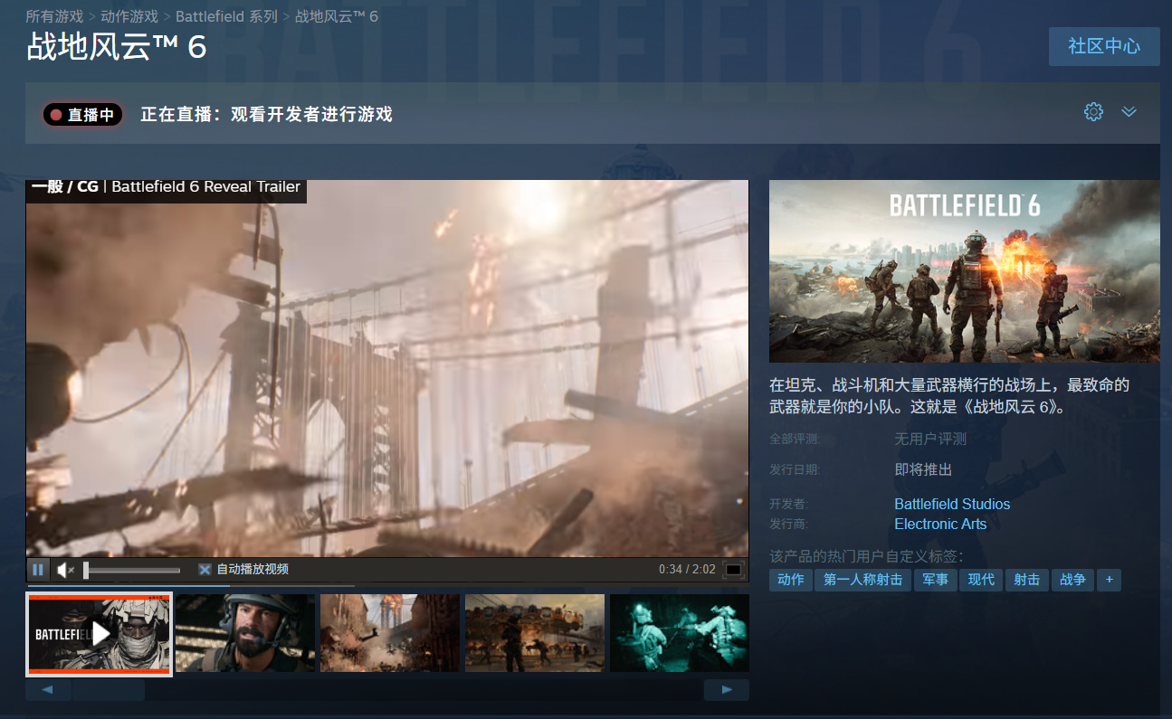Expand the live broadcast panel chevron
1172x719 pixels.
pos(1129,112)
